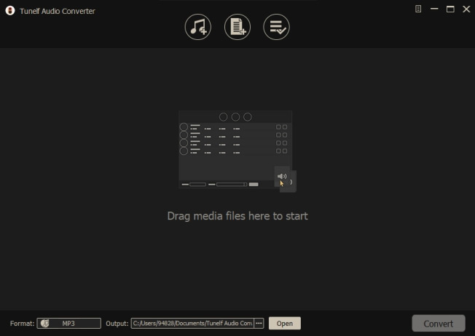Open the menu icon in title bar
475x336 pixels.
pos(418,9)
